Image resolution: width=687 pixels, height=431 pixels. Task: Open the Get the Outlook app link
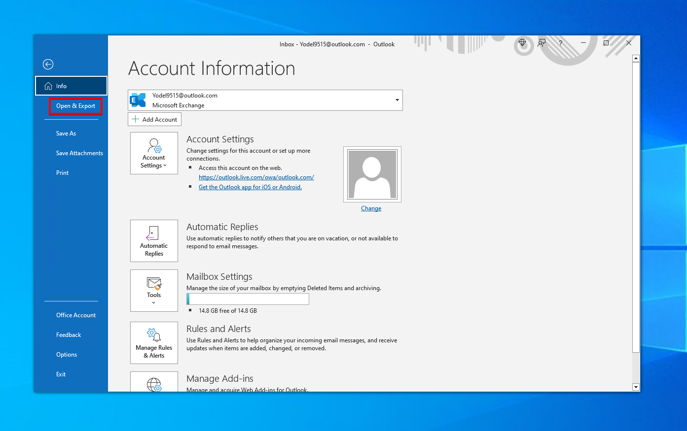[x=250, y=187]
